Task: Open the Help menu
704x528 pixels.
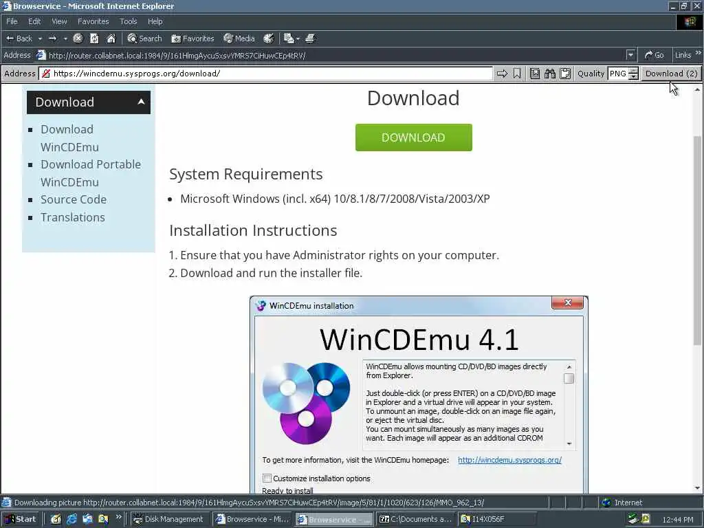Action: [x=155, y=21]
